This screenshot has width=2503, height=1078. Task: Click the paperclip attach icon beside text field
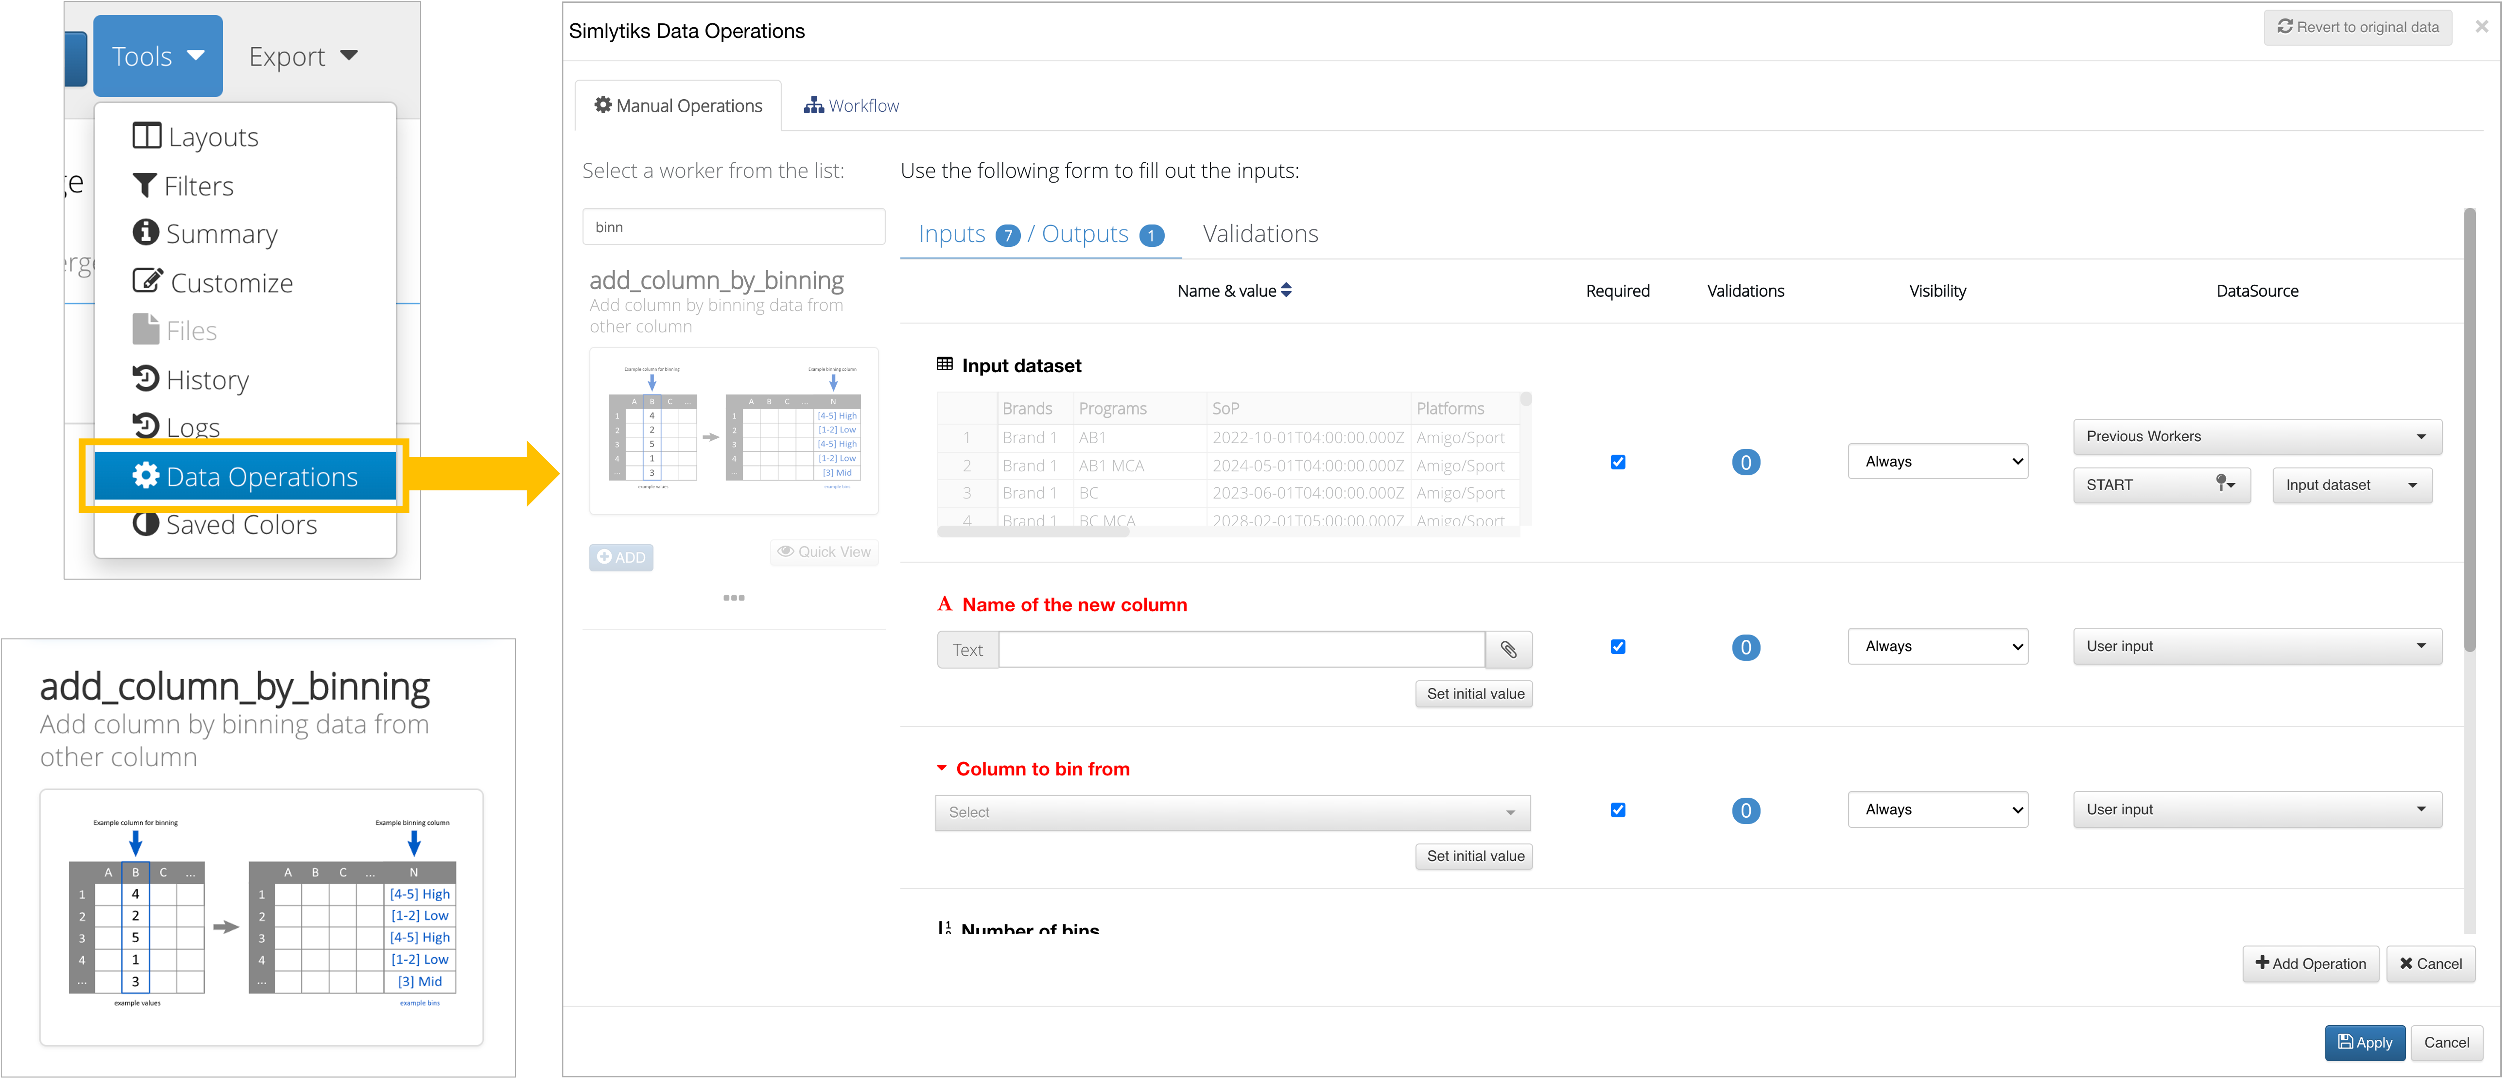pyautogui.click(x=1509, y=650)
